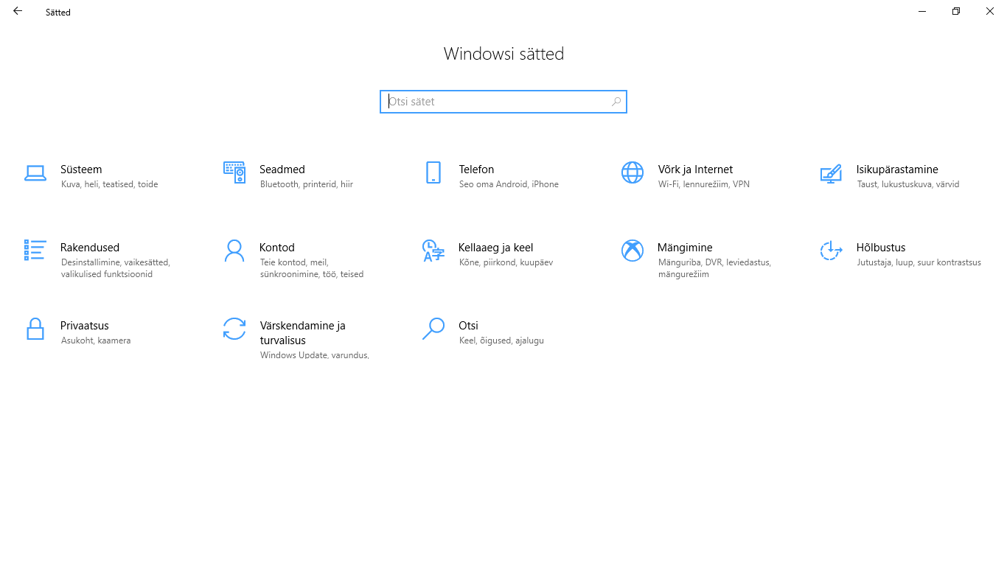Click the Otsi category title text

click(468, 326)
